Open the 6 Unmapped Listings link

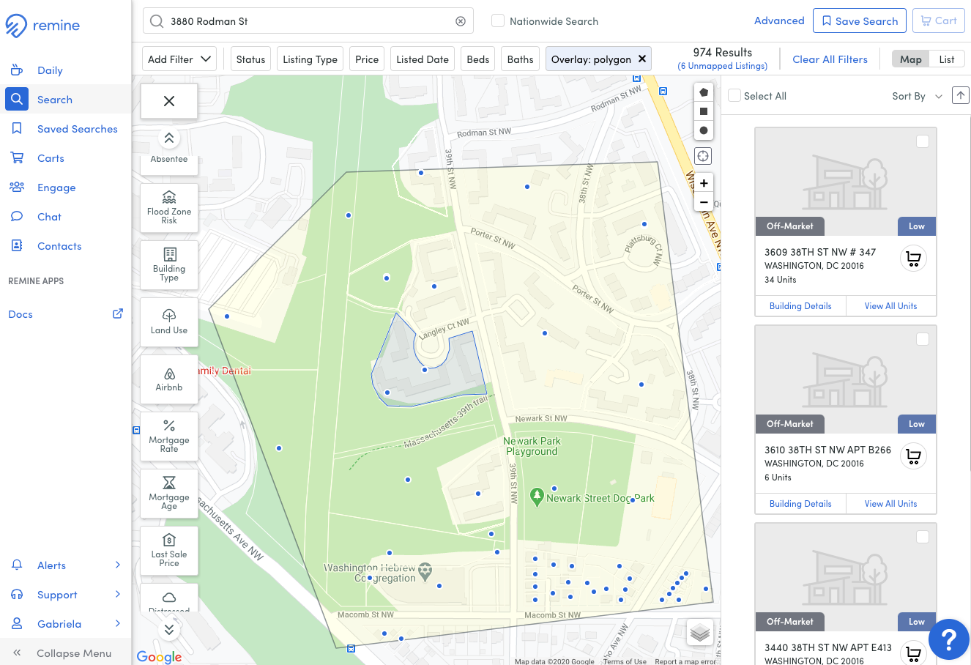(x=723, y=66)
